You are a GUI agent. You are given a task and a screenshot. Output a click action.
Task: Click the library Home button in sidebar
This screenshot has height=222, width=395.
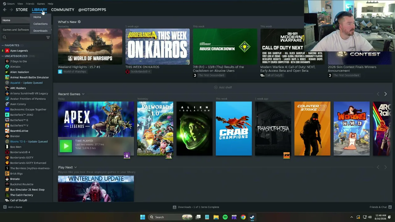(15, 20)
